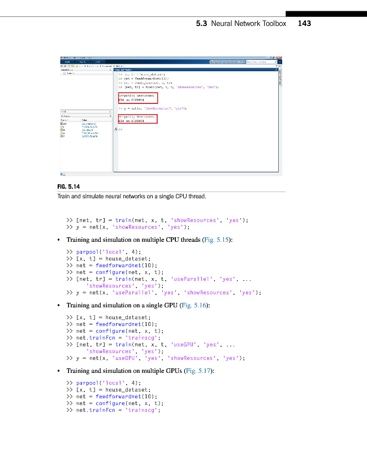Collapse the Details panel
367x452 pixels.
[x=111, y=111]
